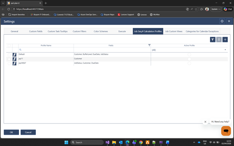Switch to the Color Schemes tab
234x146 pixels.
101,31
